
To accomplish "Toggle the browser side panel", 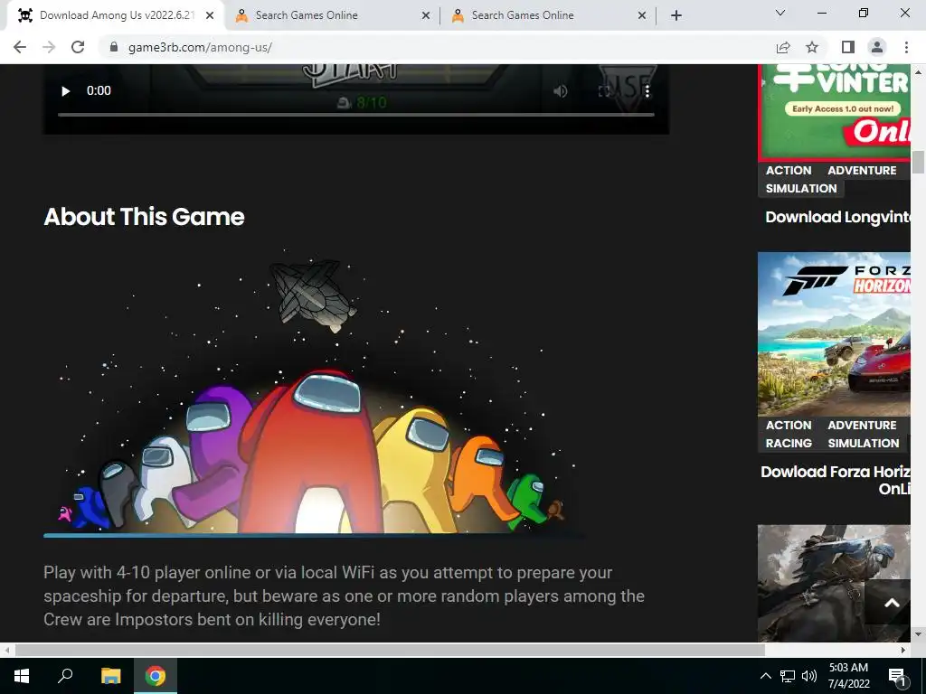I will 848,47.
